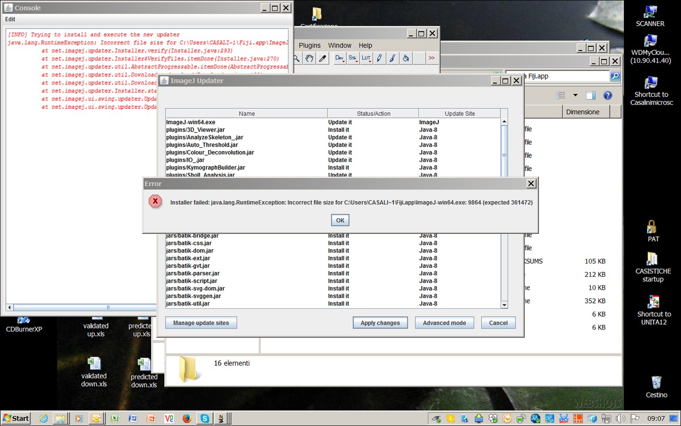Click the Manage update sites button

point(201,323)
